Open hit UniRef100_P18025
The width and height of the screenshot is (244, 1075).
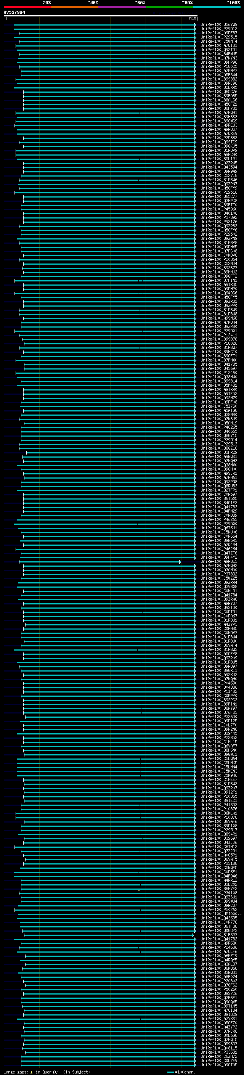click(x=219, y=66)
